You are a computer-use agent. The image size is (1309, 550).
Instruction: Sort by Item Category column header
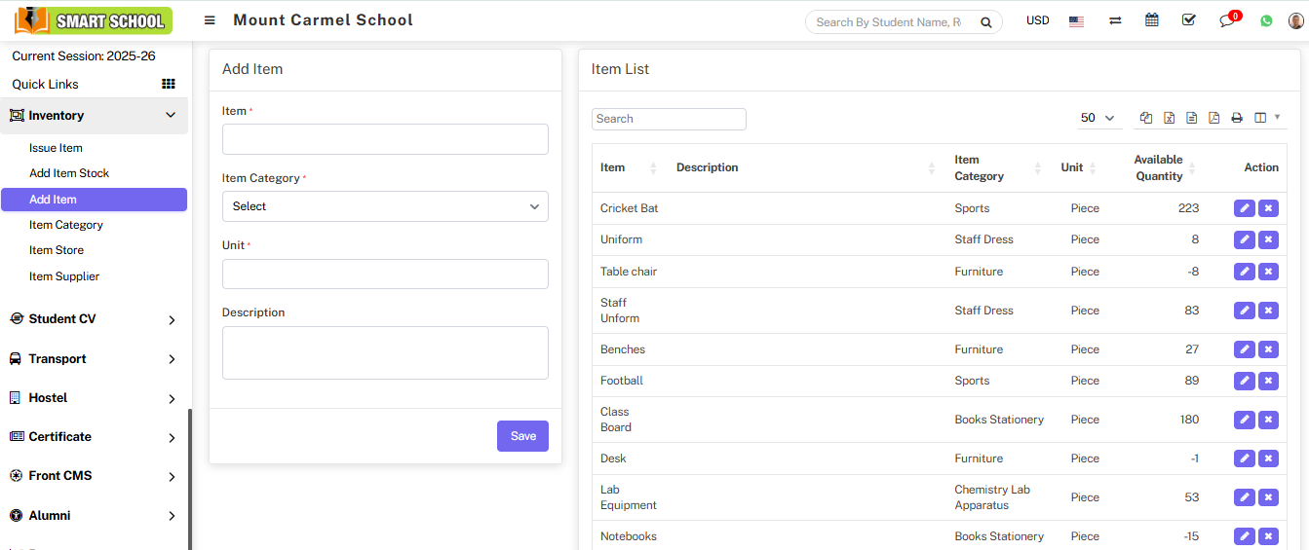(997, 167)
